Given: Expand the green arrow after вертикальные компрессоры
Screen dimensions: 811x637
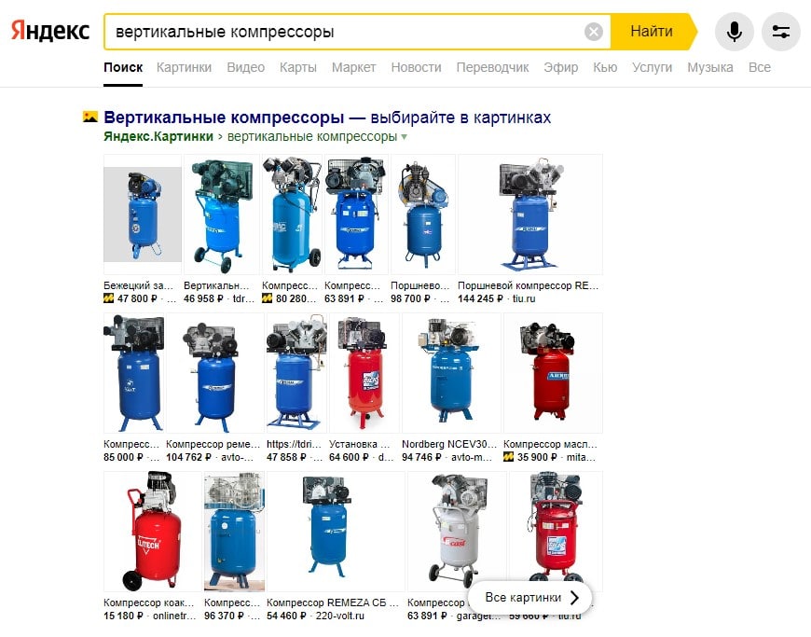Looking at the screenshot, I should [404, 137].
